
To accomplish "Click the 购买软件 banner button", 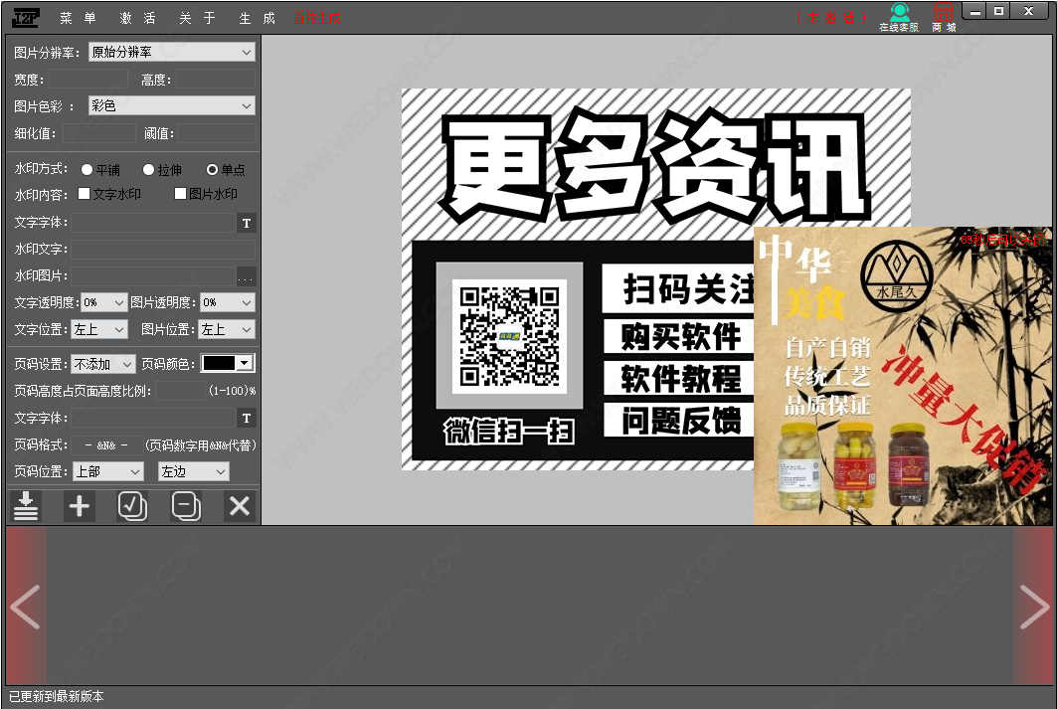I will (x=678, y=336).
